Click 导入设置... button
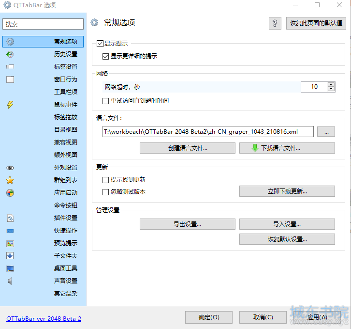The image size is (351, 329). [x=287, y=224]
